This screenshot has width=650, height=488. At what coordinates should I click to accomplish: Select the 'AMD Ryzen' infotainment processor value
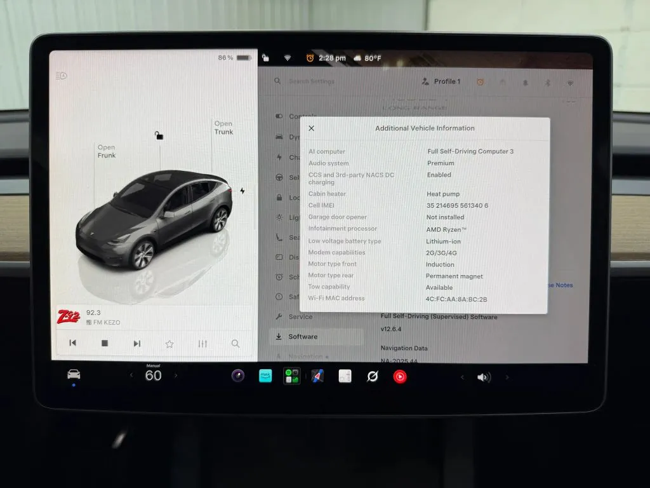click(x=446, y=229)
